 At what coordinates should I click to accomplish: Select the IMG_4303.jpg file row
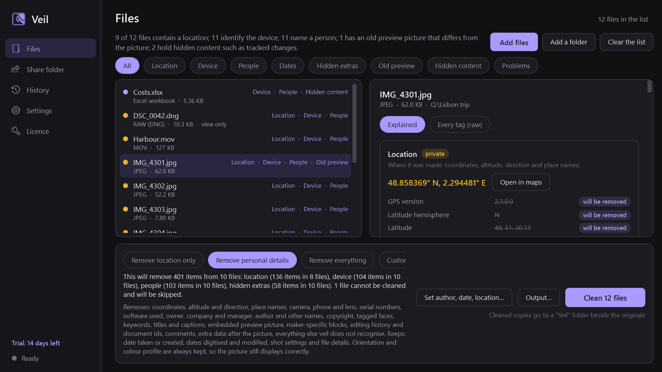click(235, 213)
